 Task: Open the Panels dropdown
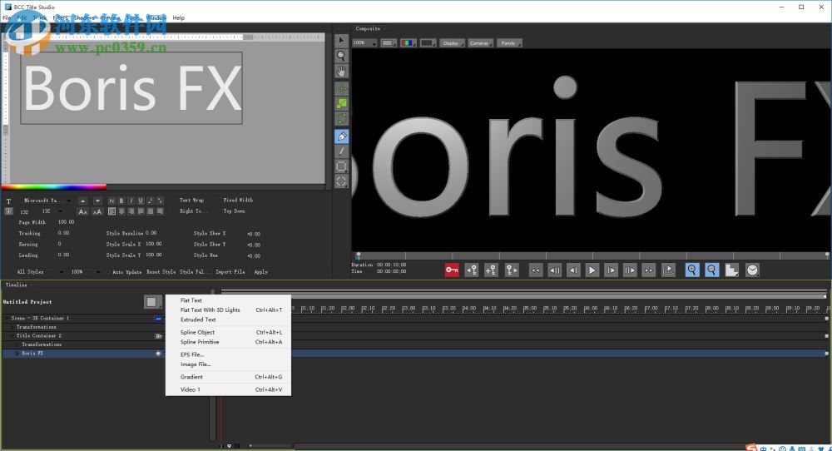(509, 43)
